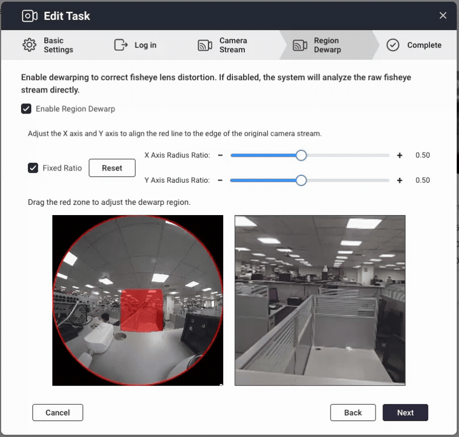Screen dimensions: 459x437
Task: Click the camera icon beside Edit Task title
Action: pyautogui.click(x=30, y=16)
